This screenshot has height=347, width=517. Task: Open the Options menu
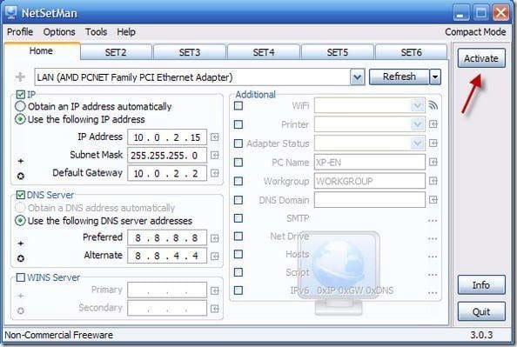point(59,32)
